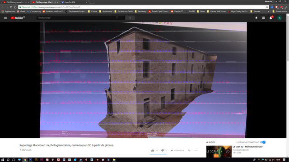Open the YouTube hamburger guide menu

coord(5,18)
